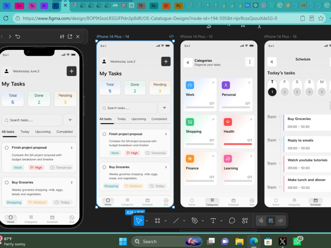Screen dimensions: 331x248
Task: Open Pen tool options dropdown arrow
Action: point(203,221)
